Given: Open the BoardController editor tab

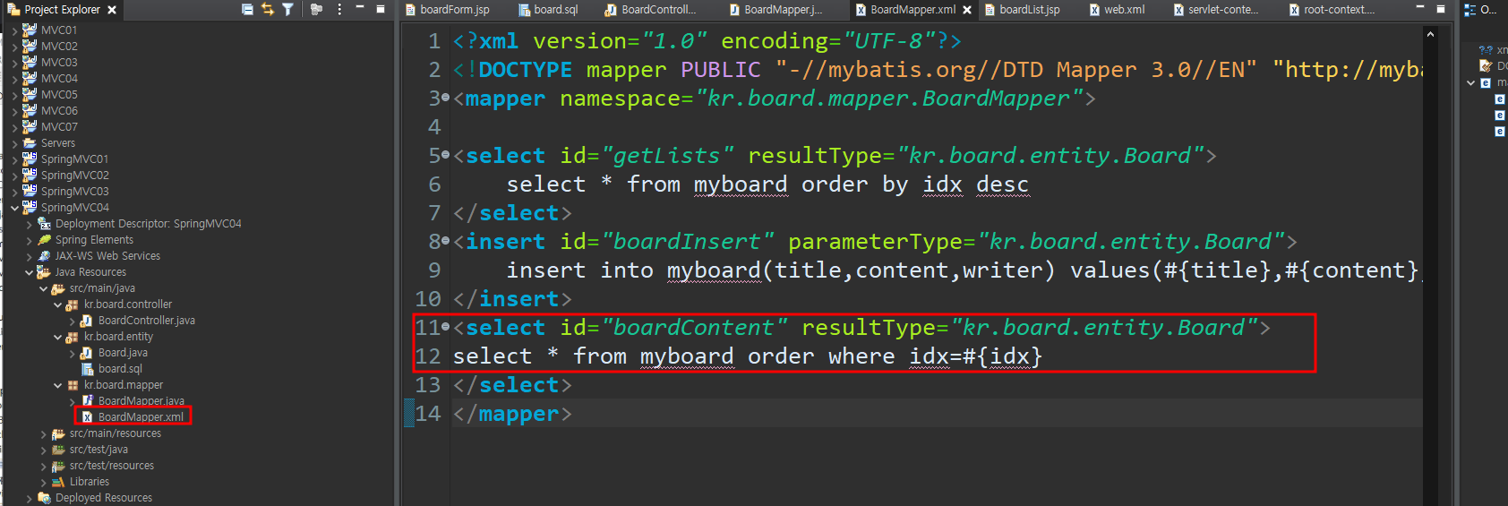Looking at the screenshot, I should (651, 10).
